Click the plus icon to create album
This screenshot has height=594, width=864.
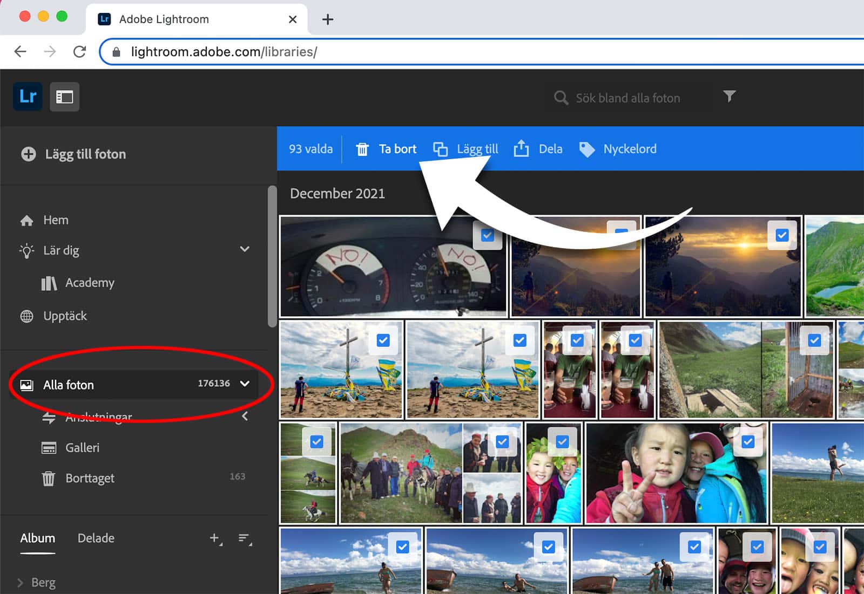(x=215, y=538)
